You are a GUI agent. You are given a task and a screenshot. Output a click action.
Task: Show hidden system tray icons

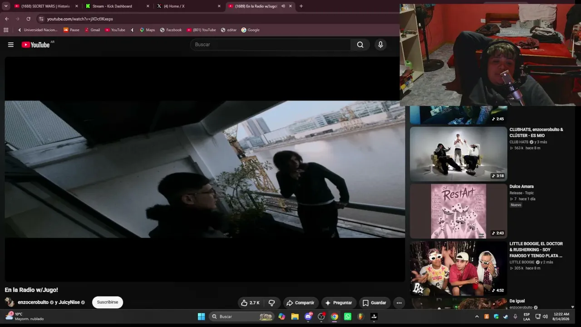point(477,317)
